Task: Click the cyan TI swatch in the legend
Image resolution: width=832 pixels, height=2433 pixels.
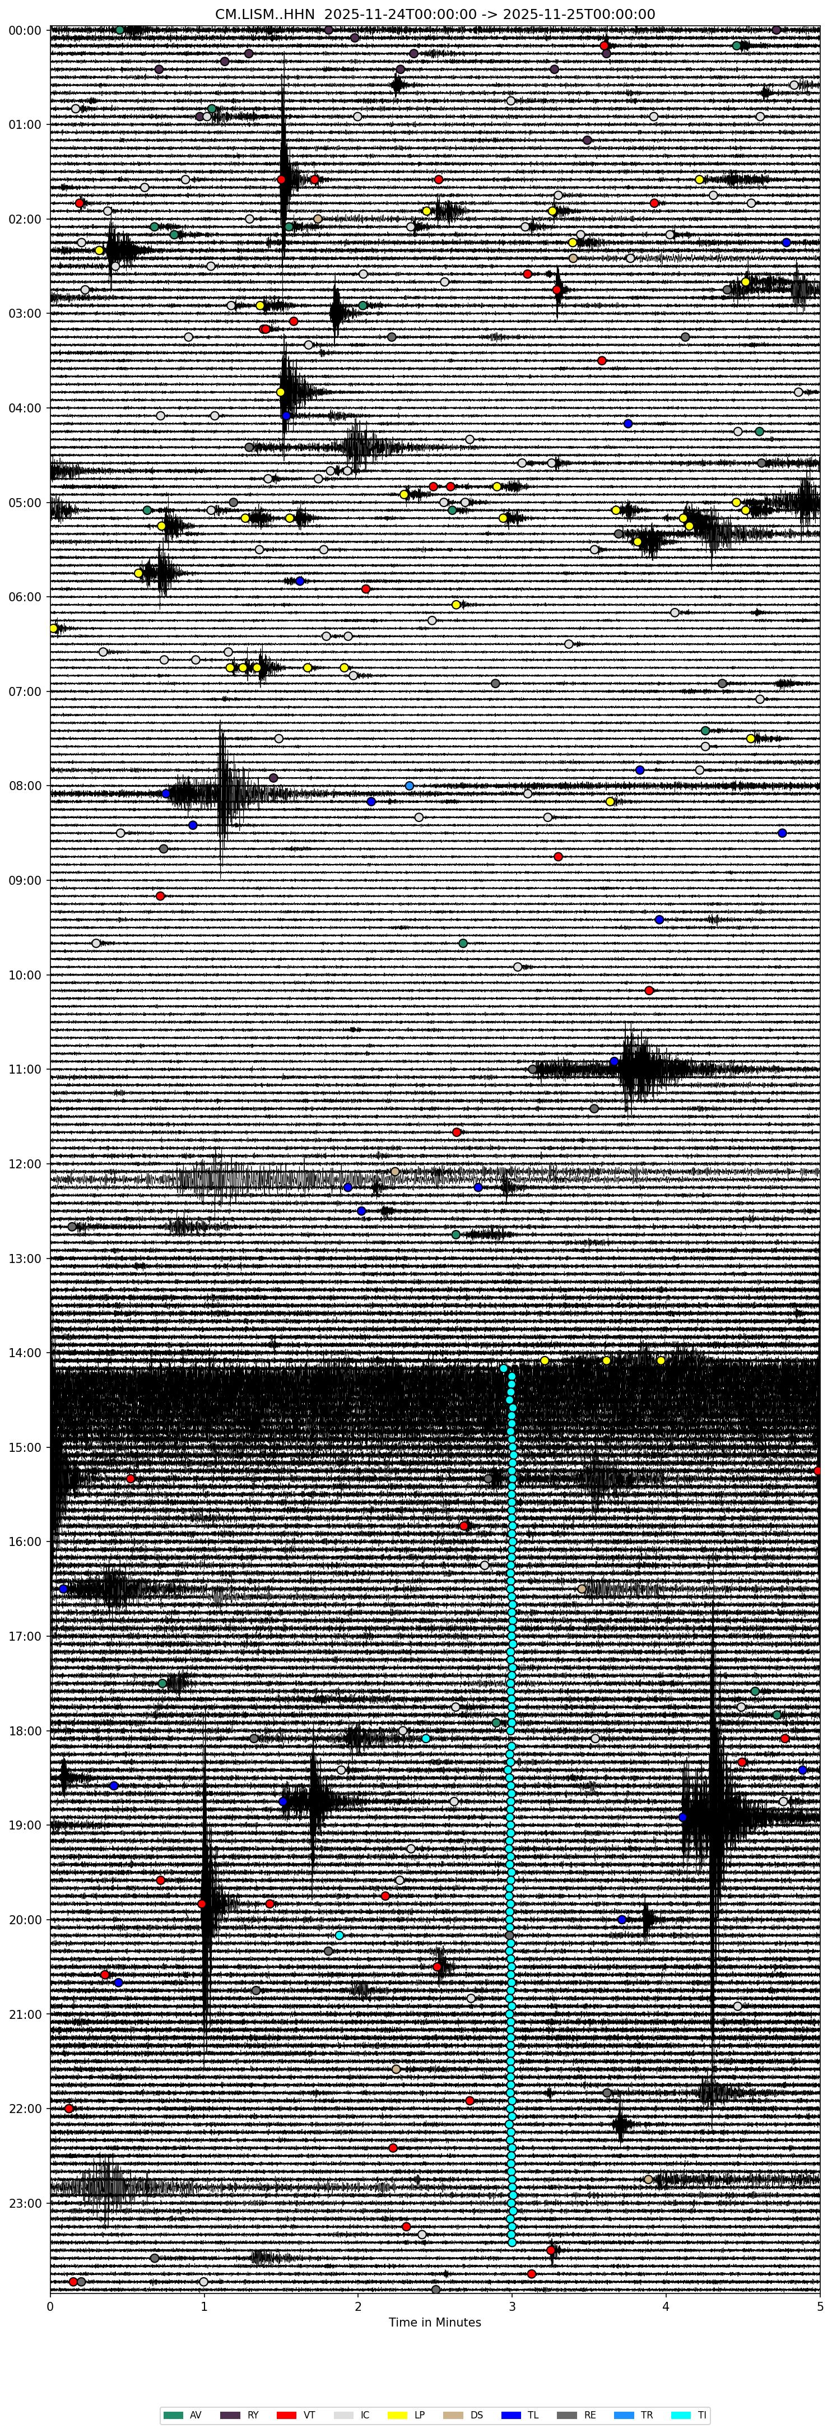Action: click(680, 2415)
